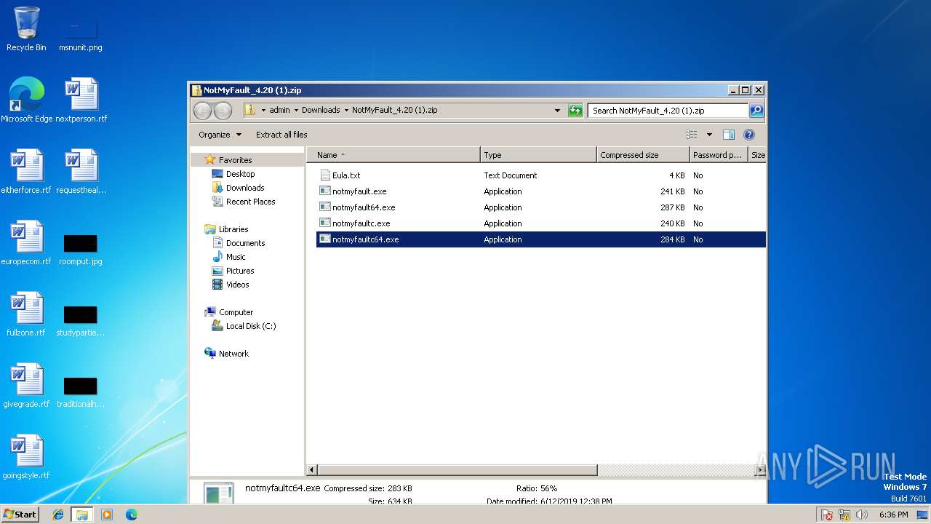Click the Action Center flag tray icon
Image resolution: width=931 pixels, height=524 pixels.
pyautogui.click(x=827, y=515)
